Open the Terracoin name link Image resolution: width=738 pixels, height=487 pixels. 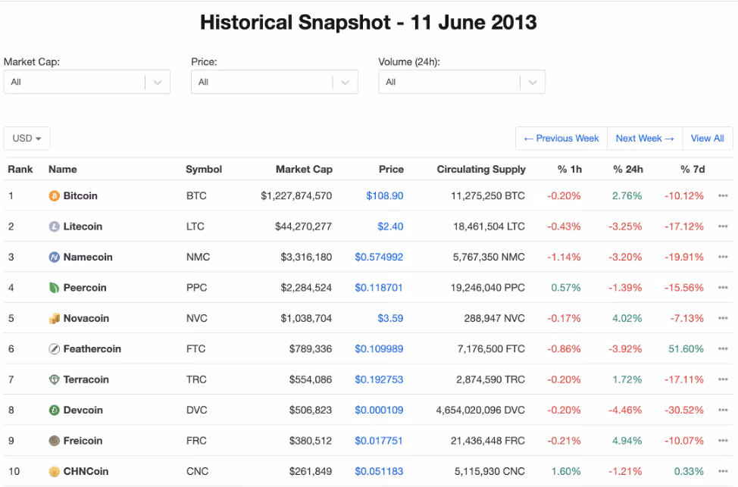coord(86,379)
